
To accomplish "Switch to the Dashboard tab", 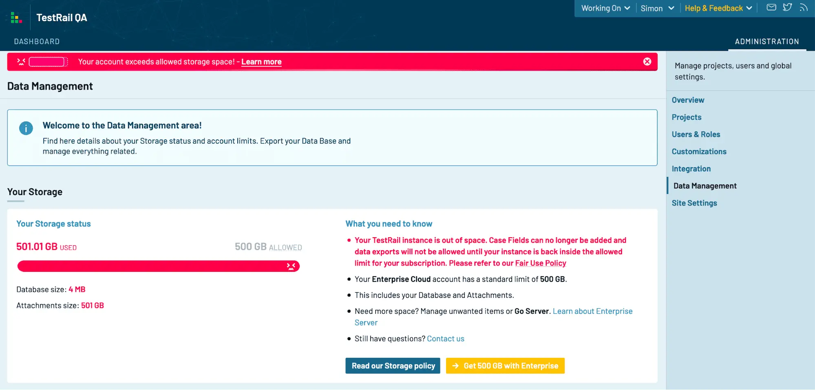I will (x=37, y=42).
